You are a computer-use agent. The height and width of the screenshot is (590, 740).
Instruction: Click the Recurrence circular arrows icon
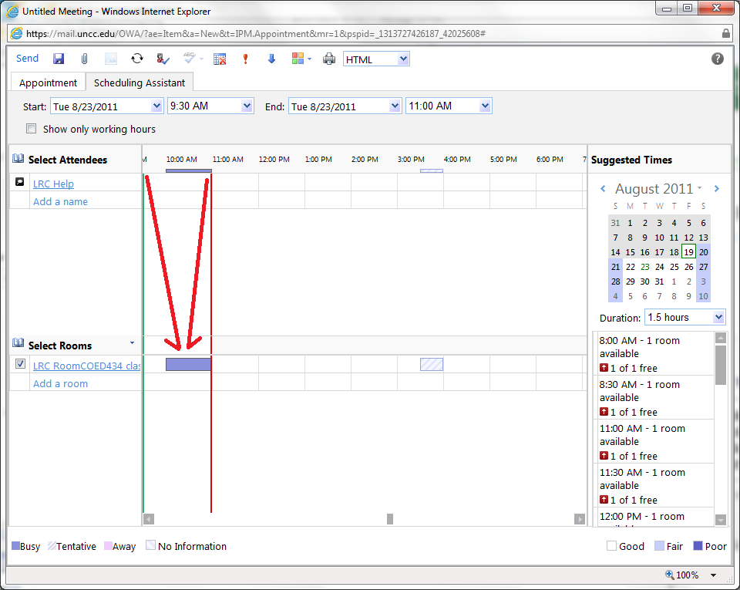(x=136, y=59)
